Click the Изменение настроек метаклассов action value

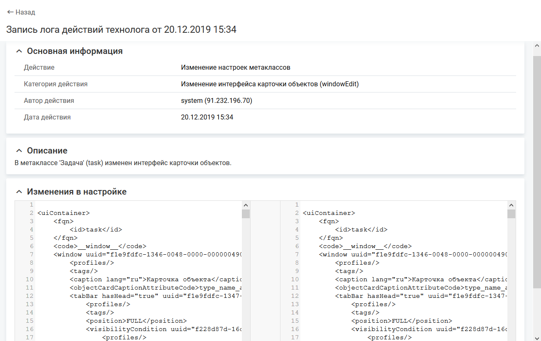235,68
